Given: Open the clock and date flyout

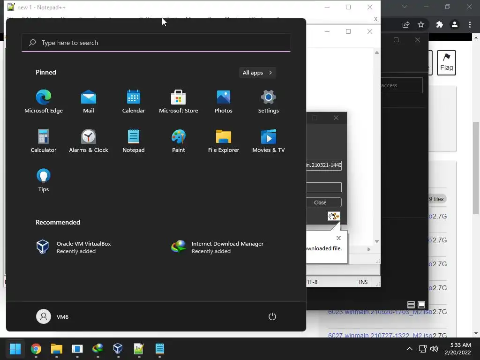Looking at the screenshot, I should pos(457,349).
